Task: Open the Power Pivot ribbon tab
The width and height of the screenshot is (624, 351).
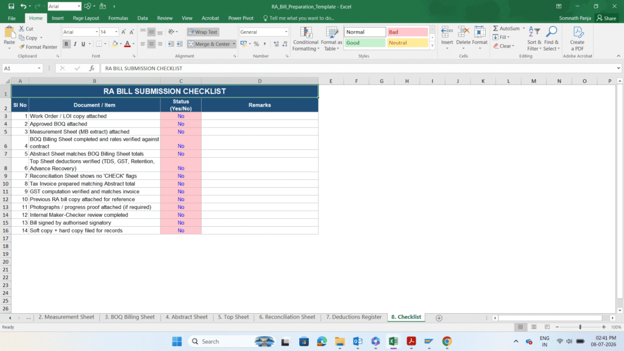Action: (x=241, y=18)
